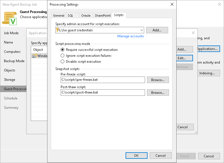Click the Windows object icon in list
Screen dimensions: 224x163
tap(34, 56)
